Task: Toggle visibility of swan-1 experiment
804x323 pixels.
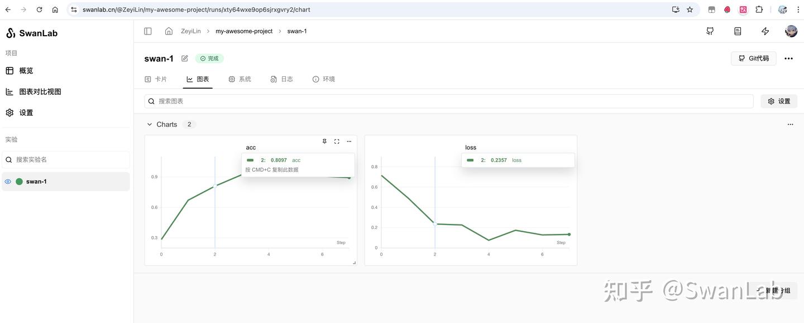Action: click(x=8, y=182)
